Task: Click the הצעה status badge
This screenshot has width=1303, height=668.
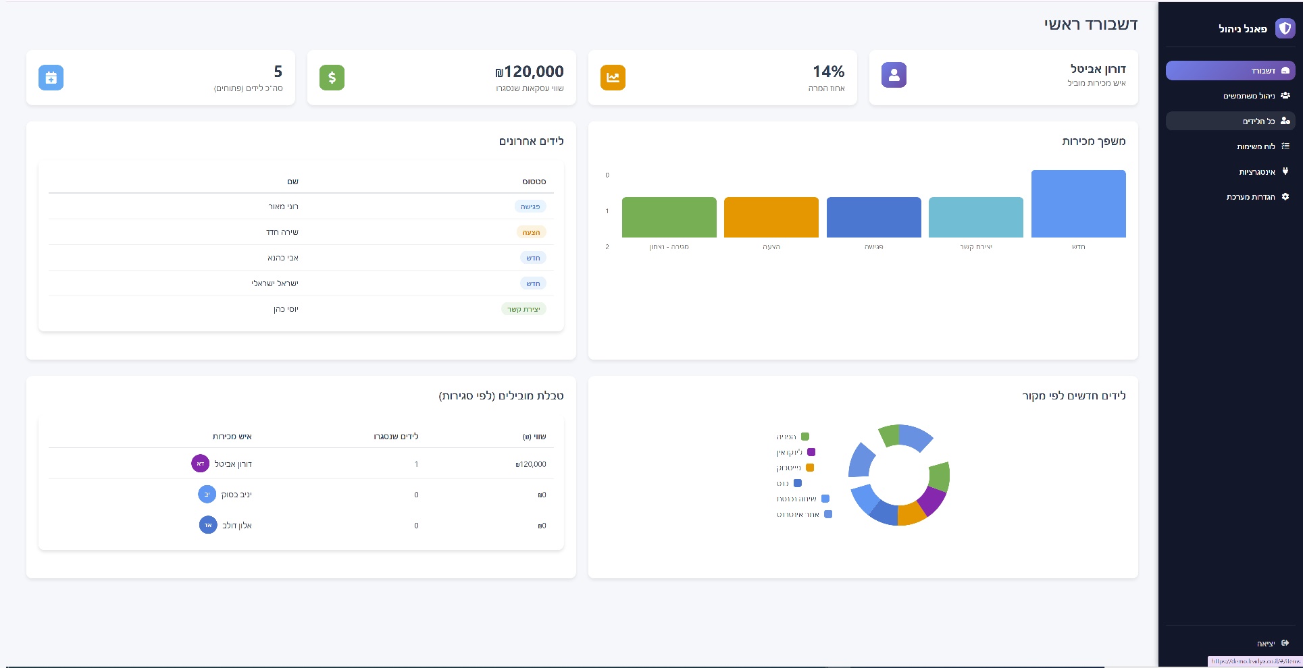Action: [531, 232]
